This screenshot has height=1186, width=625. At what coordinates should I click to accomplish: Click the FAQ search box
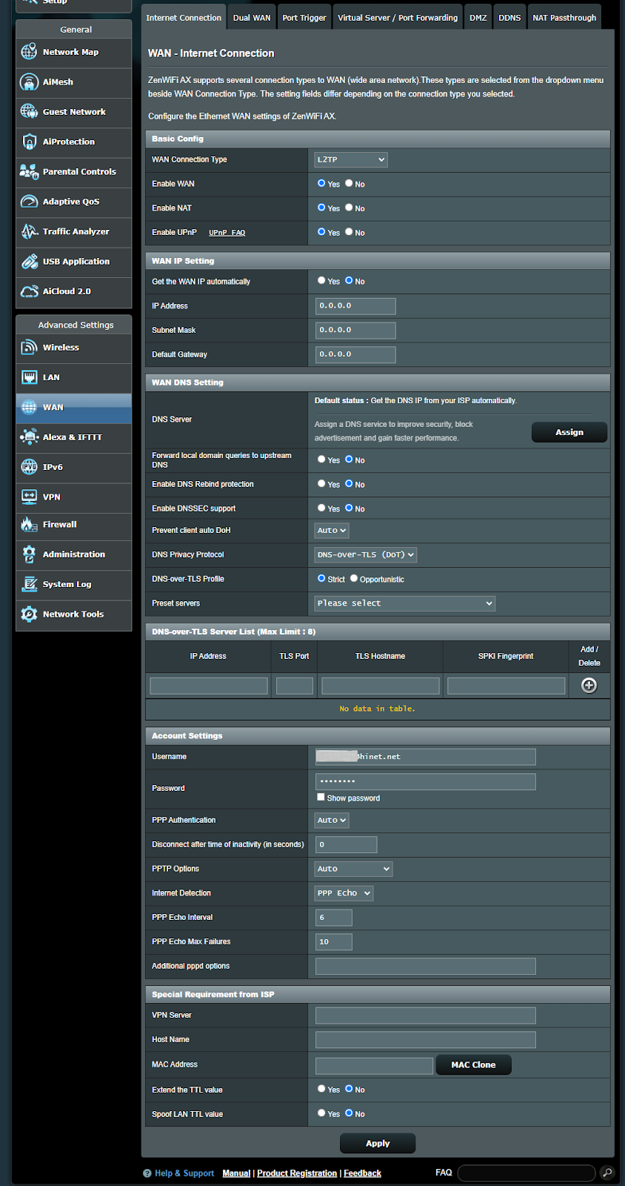point(527,1173)
